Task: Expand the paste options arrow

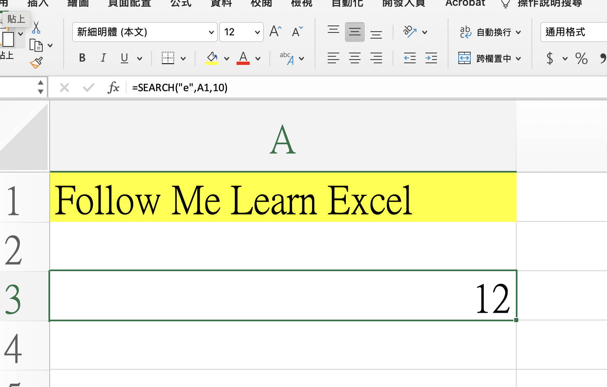Action: click(x=21, y=34)
